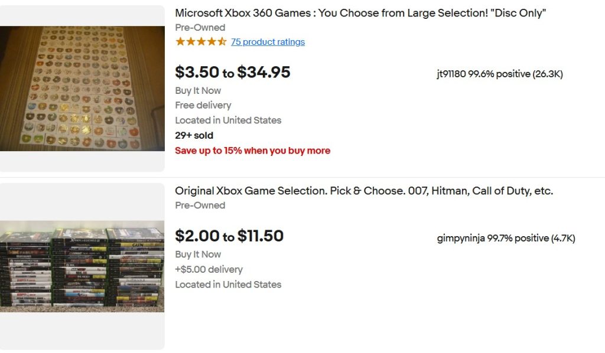The image size is (605, 353).
Task: Click Pre-Owned under the Original Xbox listing title
Action: tap(200, 205)
